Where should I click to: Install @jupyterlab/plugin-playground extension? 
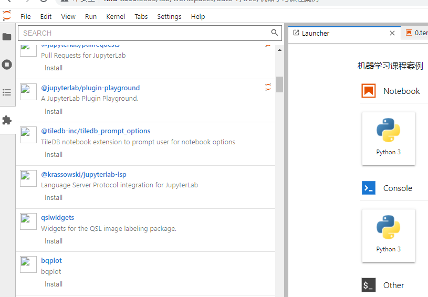pos(54,112)
